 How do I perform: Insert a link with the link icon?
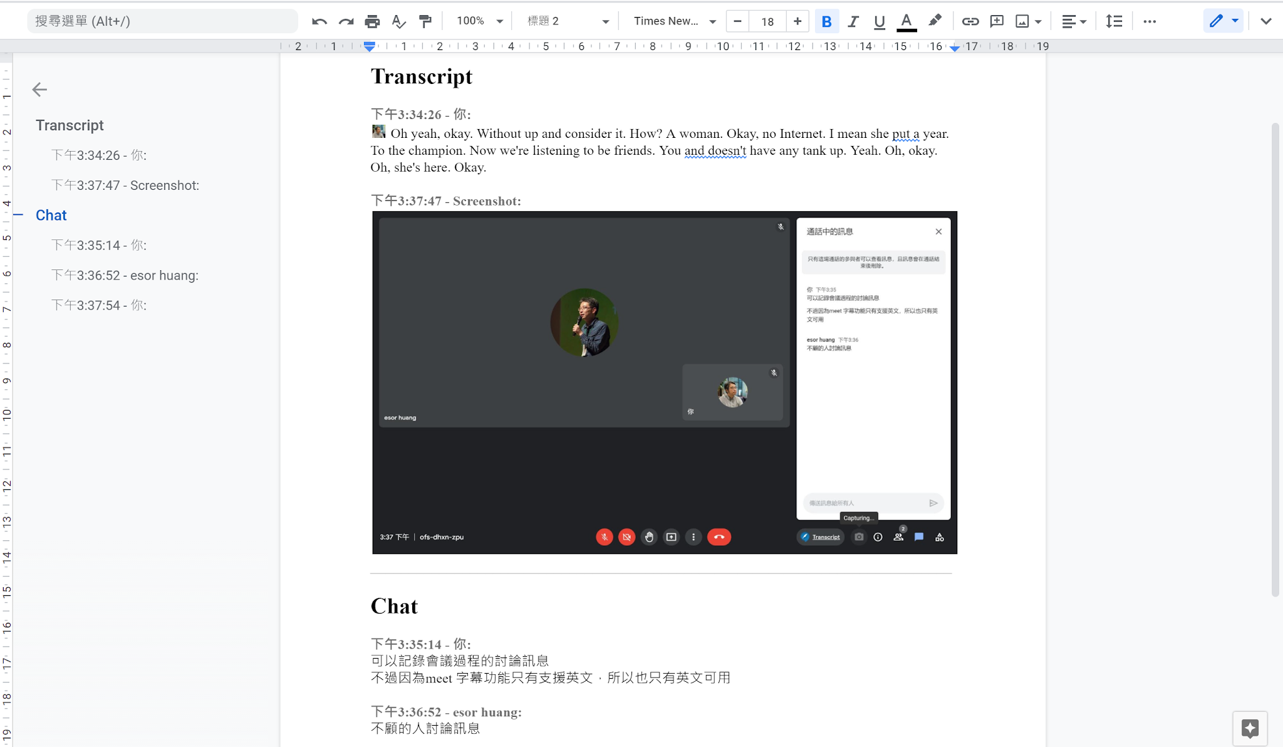click(970, 21)
